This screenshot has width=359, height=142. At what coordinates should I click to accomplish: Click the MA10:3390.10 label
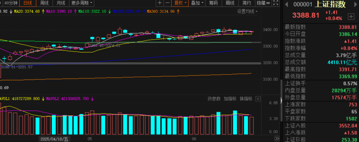[59, 11]
